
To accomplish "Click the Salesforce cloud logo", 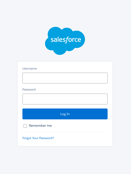I will point(65,41).
